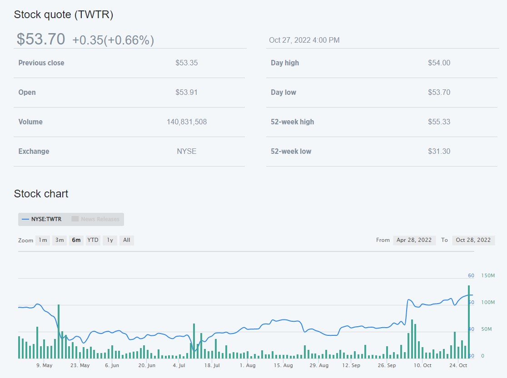Click the "52-week high" label
The width and height of the screenshot is (507, 378).
tap(292, 122)
